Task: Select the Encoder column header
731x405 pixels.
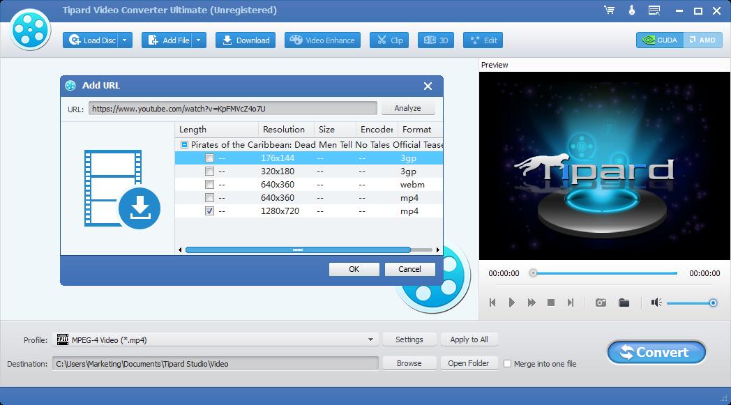Action: pos(377,130)
